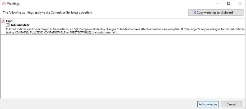
Task: Copy warnings to clipboard
Action: pos(216,12)
